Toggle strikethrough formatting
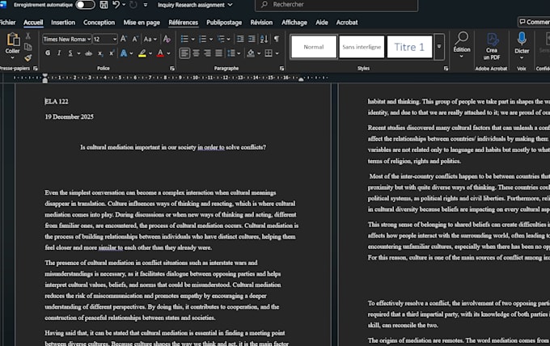Image resolution: width=550 pixels, height=346 pixels. point(88,53)
